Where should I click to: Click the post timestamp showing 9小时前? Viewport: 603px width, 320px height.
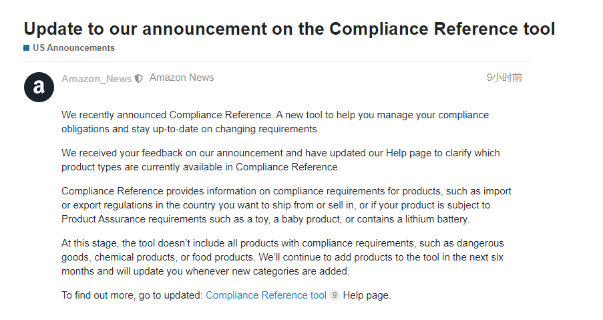[504, 77]
